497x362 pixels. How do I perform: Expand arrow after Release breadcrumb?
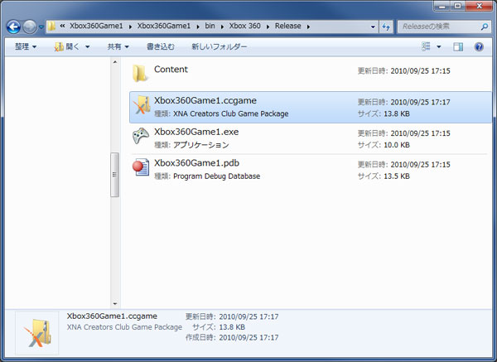pos(308,27)
